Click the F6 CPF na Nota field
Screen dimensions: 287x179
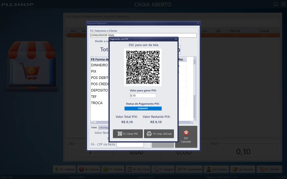130,144
